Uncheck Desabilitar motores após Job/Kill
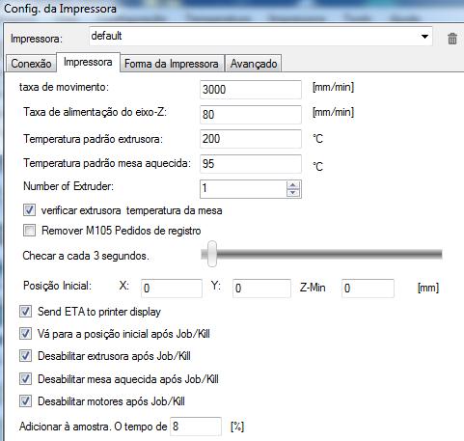The width and height of the screenshot is (464, 441). coord(25,401)
